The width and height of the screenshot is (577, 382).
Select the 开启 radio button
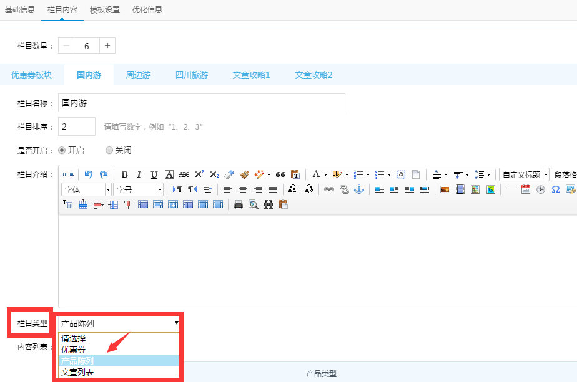tap(62, 150)
